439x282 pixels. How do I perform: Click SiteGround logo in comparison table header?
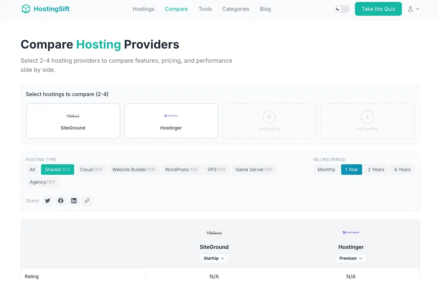point(214,233)
